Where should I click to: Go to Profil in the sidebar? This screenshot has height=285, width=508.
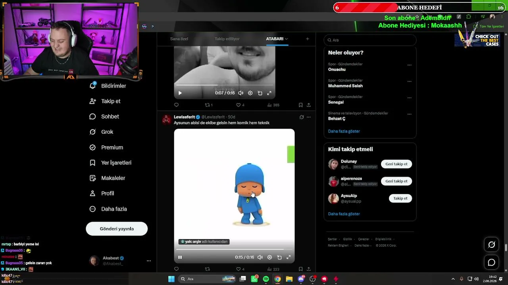[x=102, y=194]
